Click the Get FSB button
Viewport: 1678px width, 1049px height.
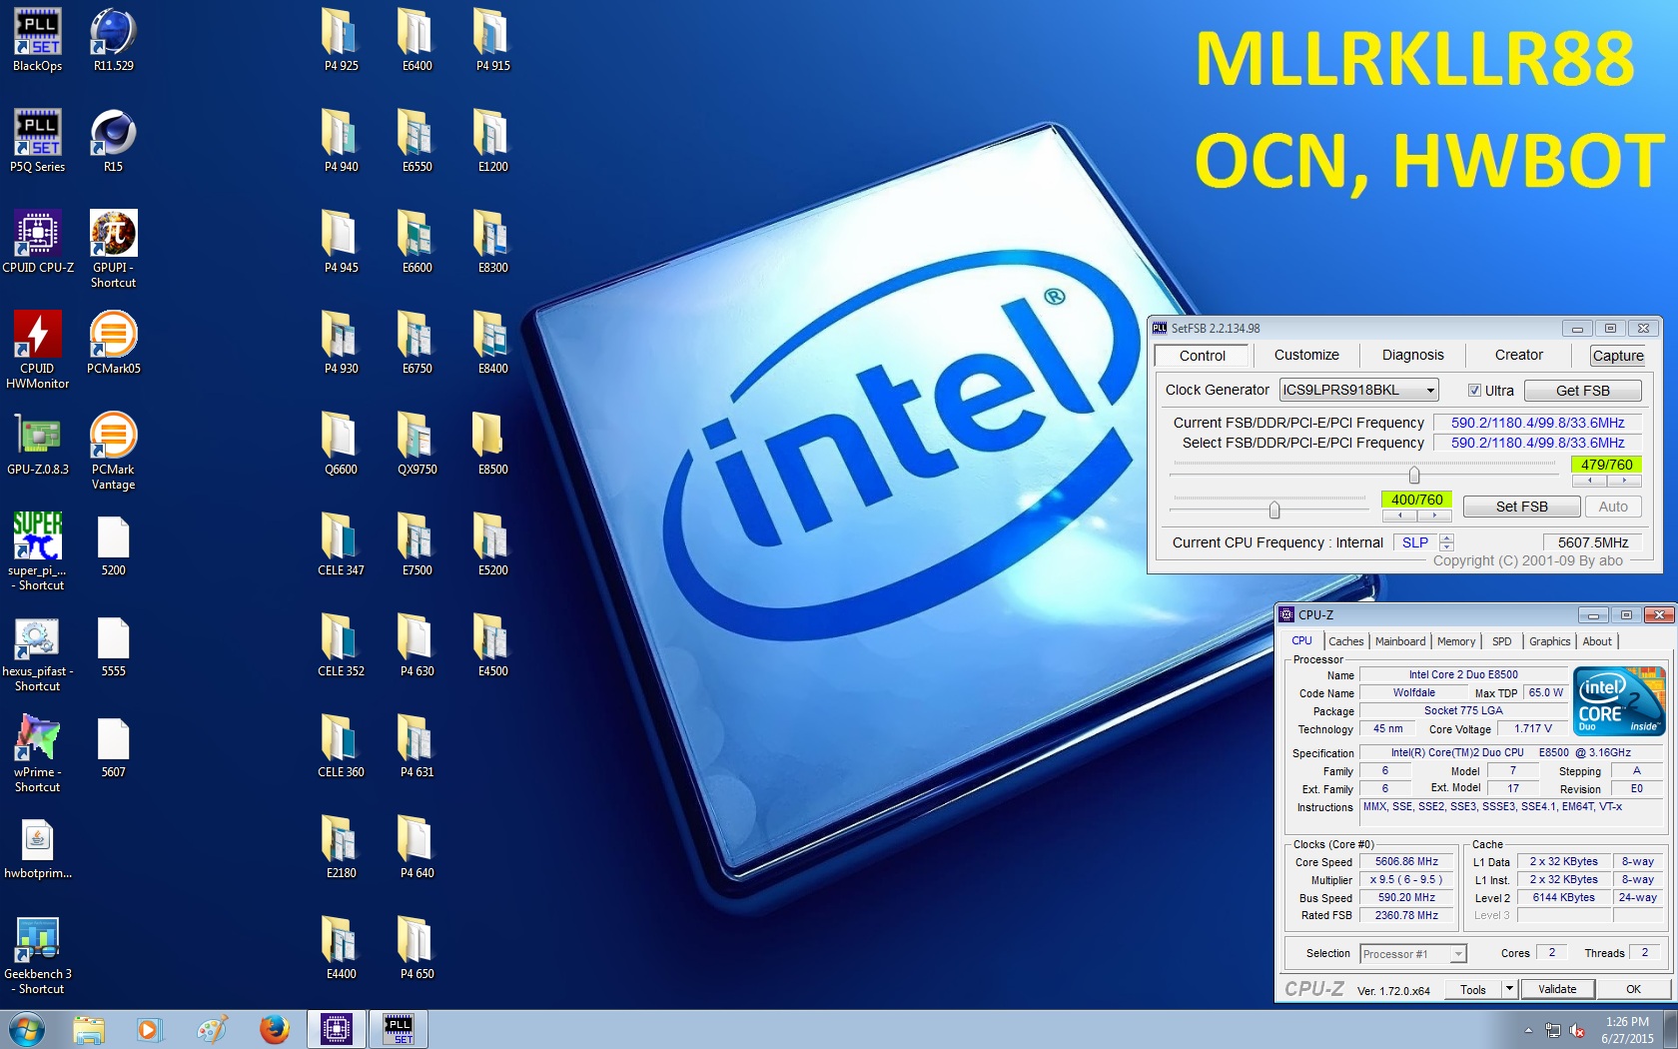coord(1582,391)
